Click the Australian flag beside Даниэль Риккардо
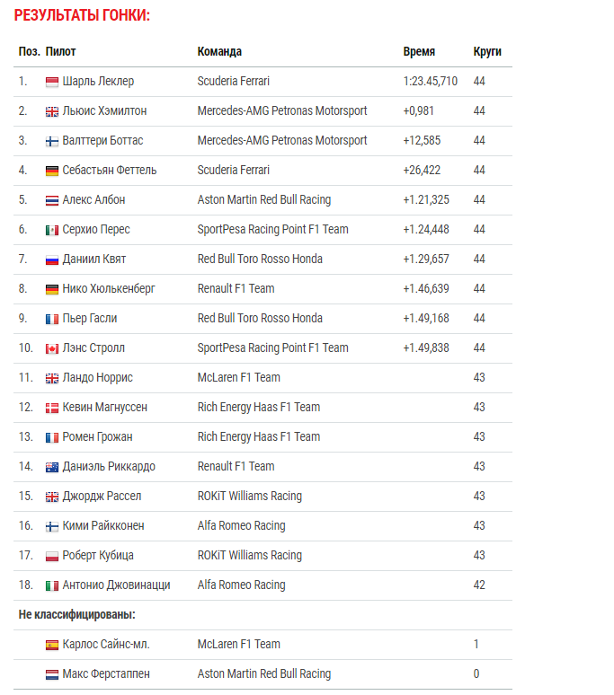614x695 pixels. coord(52,468)
